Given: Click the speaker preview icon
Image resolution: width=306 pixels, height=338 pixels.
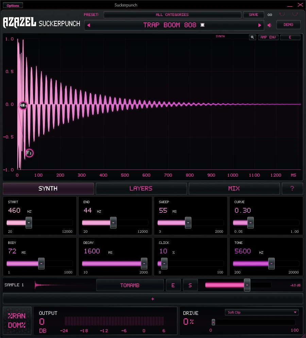Looking at the screenshot, I should tap(270, 25).
